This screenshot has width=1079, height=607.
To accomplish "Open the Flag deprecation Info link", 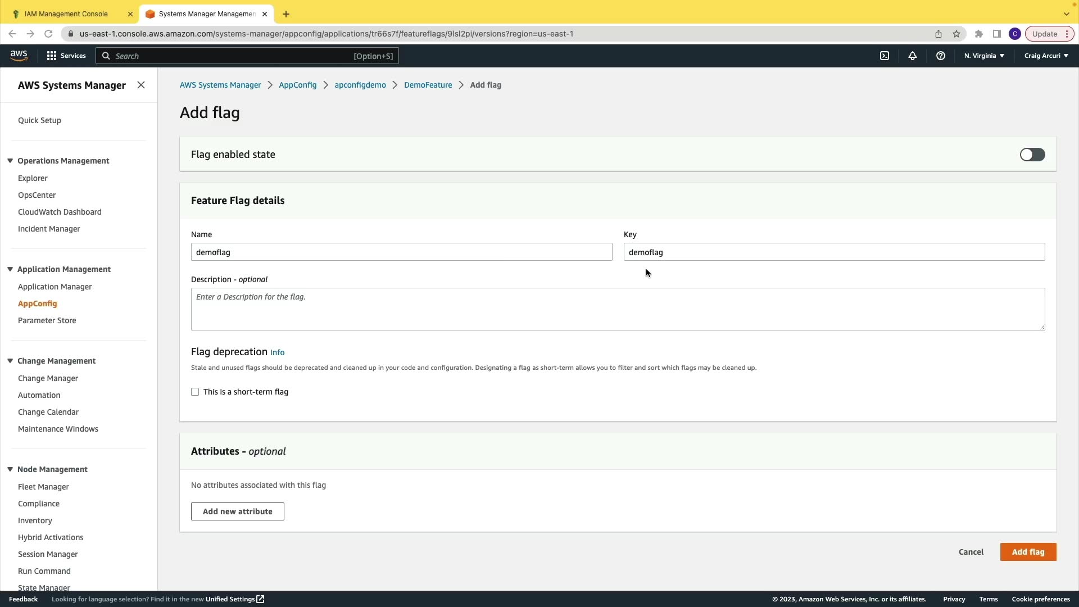I will 277,352.
